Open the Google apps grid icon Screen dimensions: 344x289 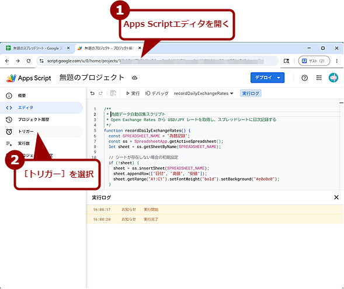tap(319, 77)
